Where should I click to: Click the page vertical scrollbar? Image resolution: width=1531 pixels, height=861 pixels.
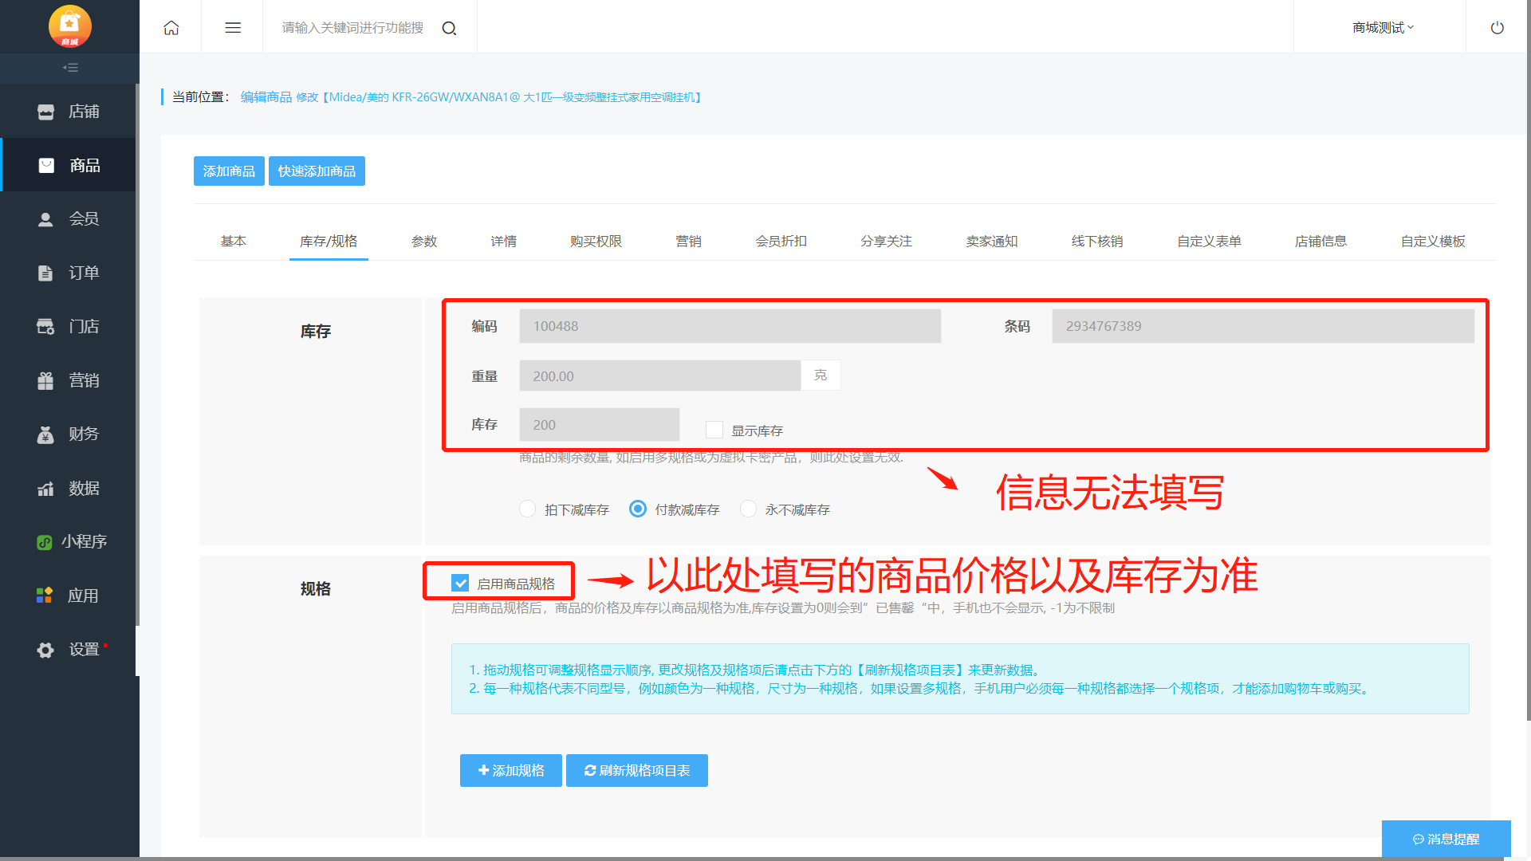(x=1528, y=359)
